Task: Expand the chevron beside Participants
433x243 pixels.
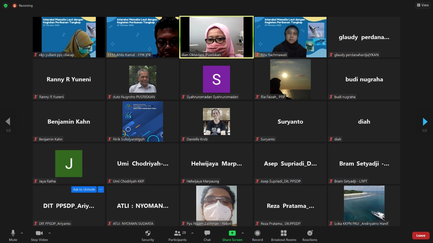Action: click(192, 233)
